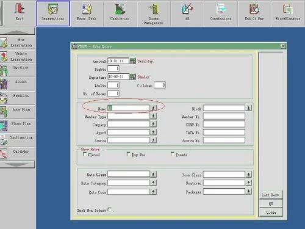Open the Waitlist sidebar option
Screen dimensions: 305x229
[x=17, y=70]
